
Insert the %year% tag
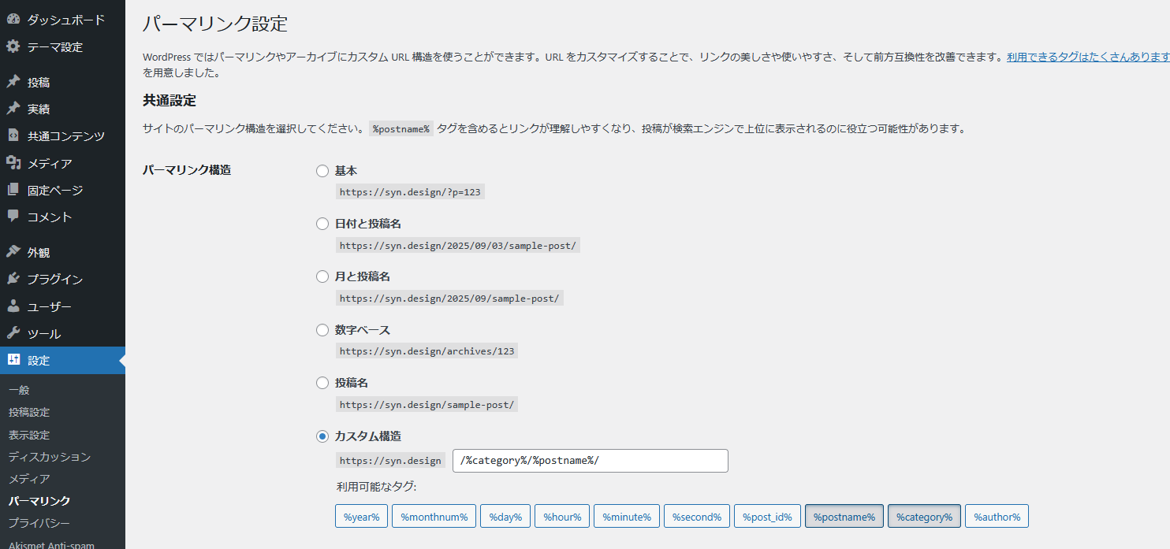click(x=361, y=516)
